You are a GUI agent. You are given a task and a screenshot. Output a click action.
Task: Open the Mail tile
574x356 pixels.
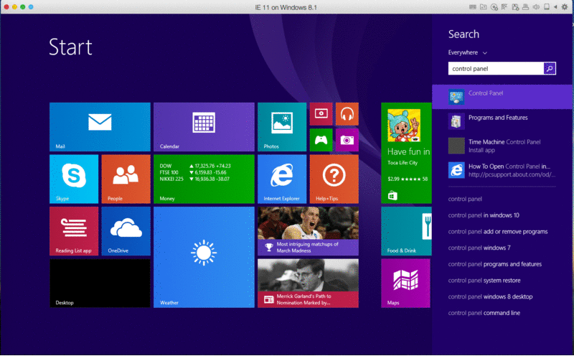coord(100,126)
